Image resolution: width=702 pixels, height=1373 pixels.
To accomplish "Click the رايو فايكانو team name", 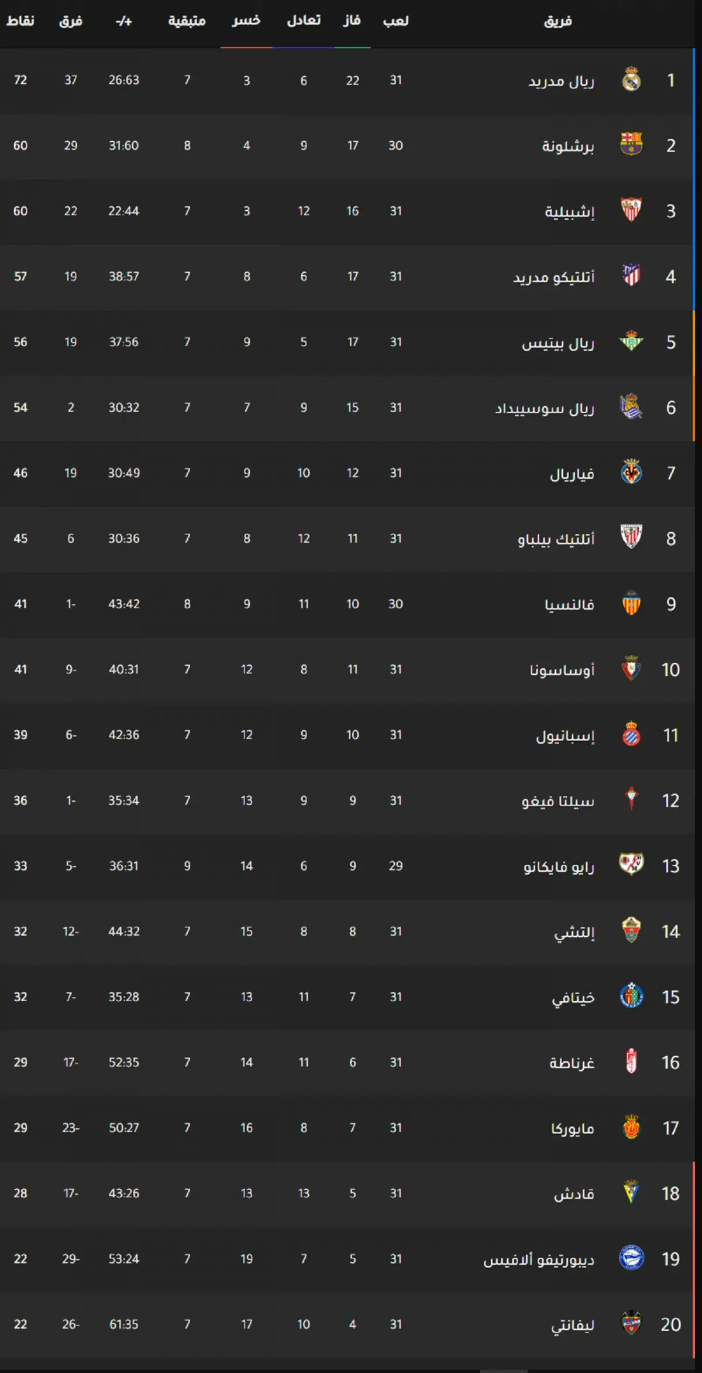I will tap(559, 866).
